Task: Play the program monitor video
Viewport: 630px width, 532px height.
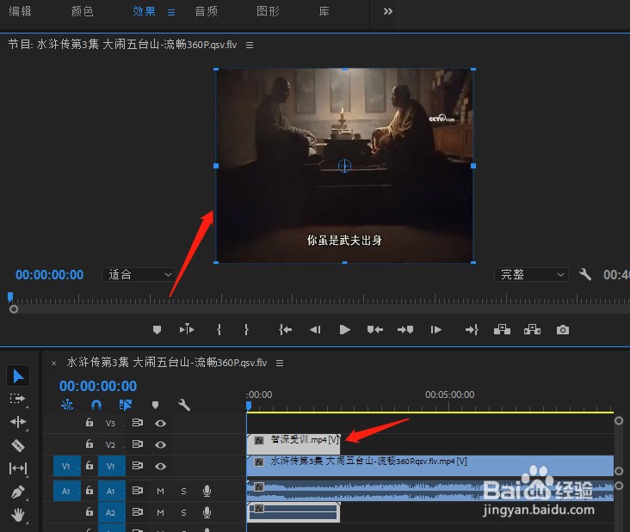Action: coord(345,330)
